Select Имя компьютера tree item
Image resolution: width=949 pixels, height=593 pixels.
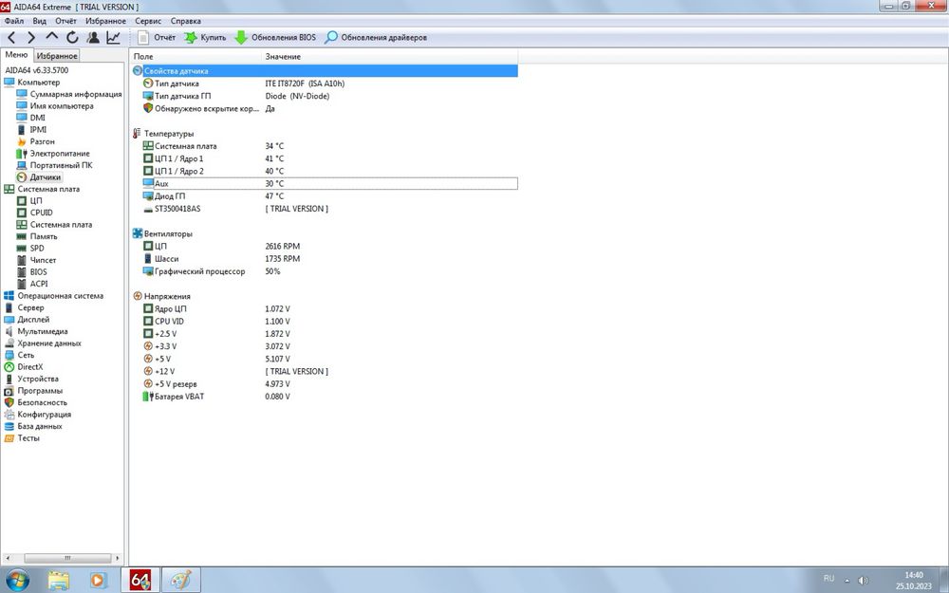tap(55, 106)
